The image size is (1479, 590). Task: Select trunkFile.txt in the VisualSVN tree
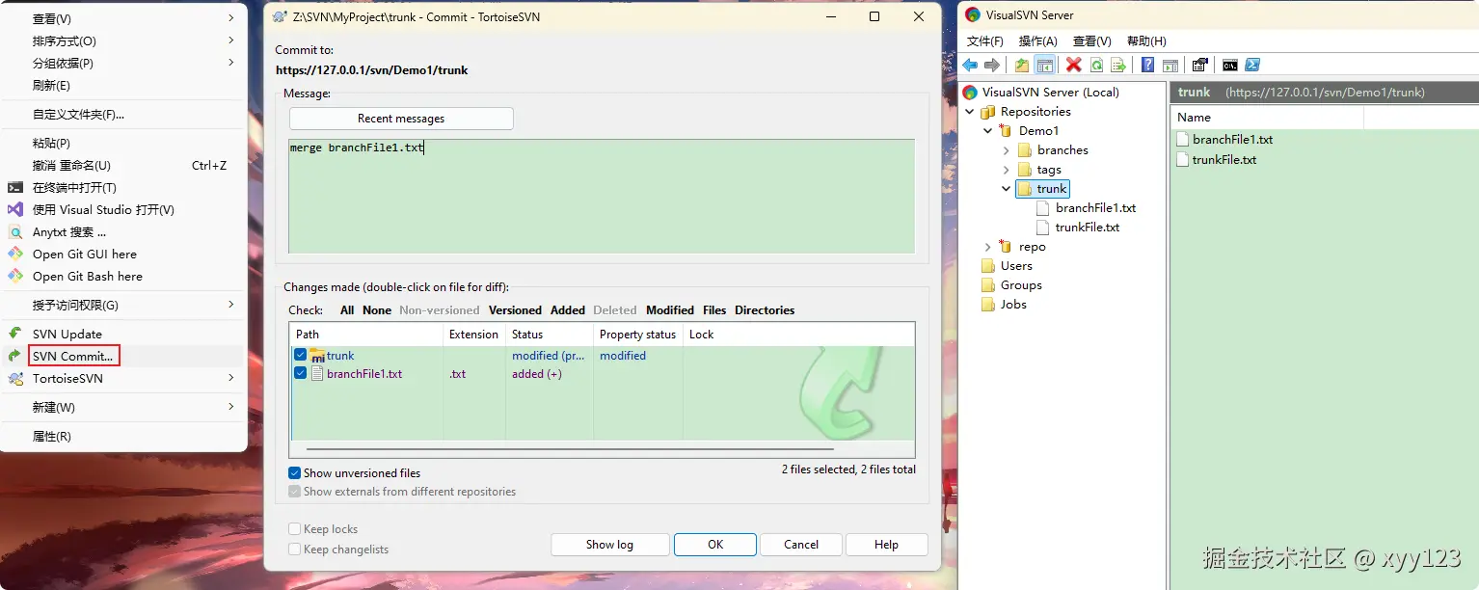pos(1088,228)
